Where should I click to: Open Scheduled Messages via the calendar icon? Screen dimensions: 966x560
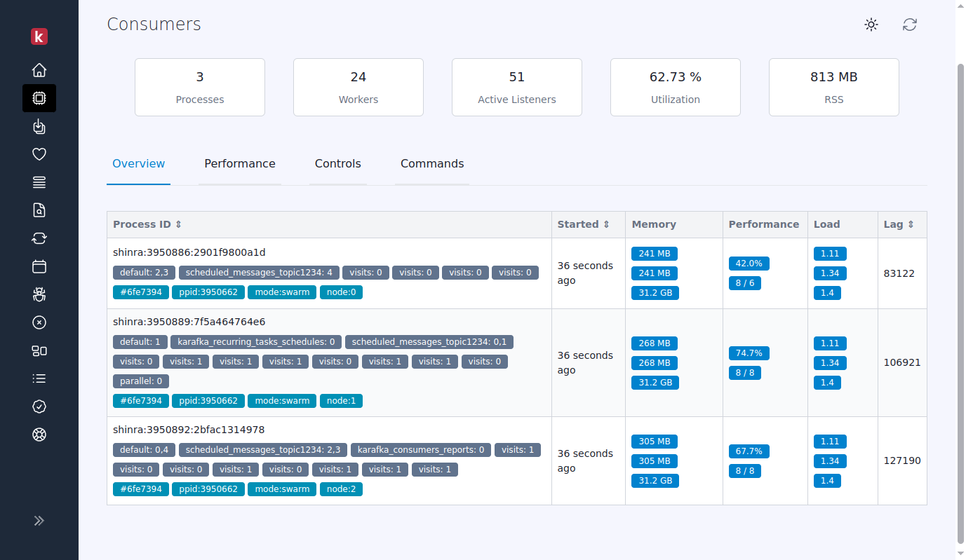(39, 266)
